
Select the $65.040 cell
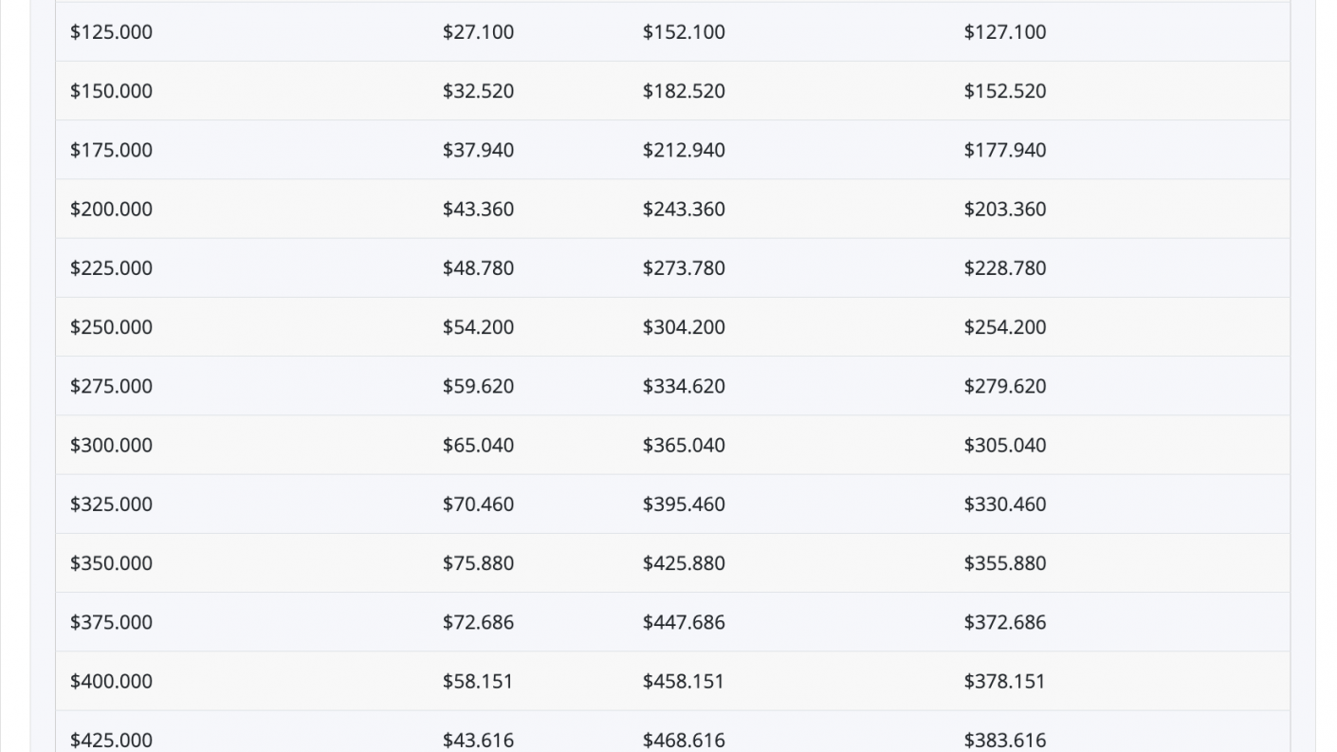pos(478,445)
